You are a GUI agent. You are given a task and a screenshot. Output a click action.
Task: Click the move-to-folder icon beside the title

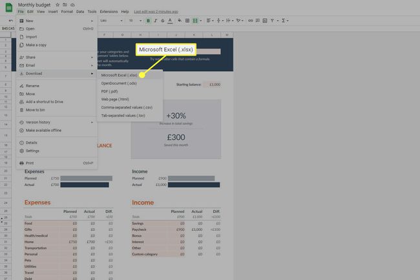coord(65,5)
